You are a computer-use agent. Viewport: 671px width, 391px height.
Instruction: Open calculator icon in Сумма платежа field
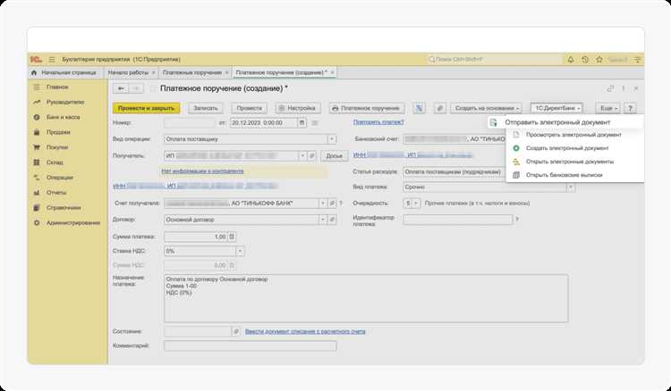pyautogui.click(x=232, y=237)
